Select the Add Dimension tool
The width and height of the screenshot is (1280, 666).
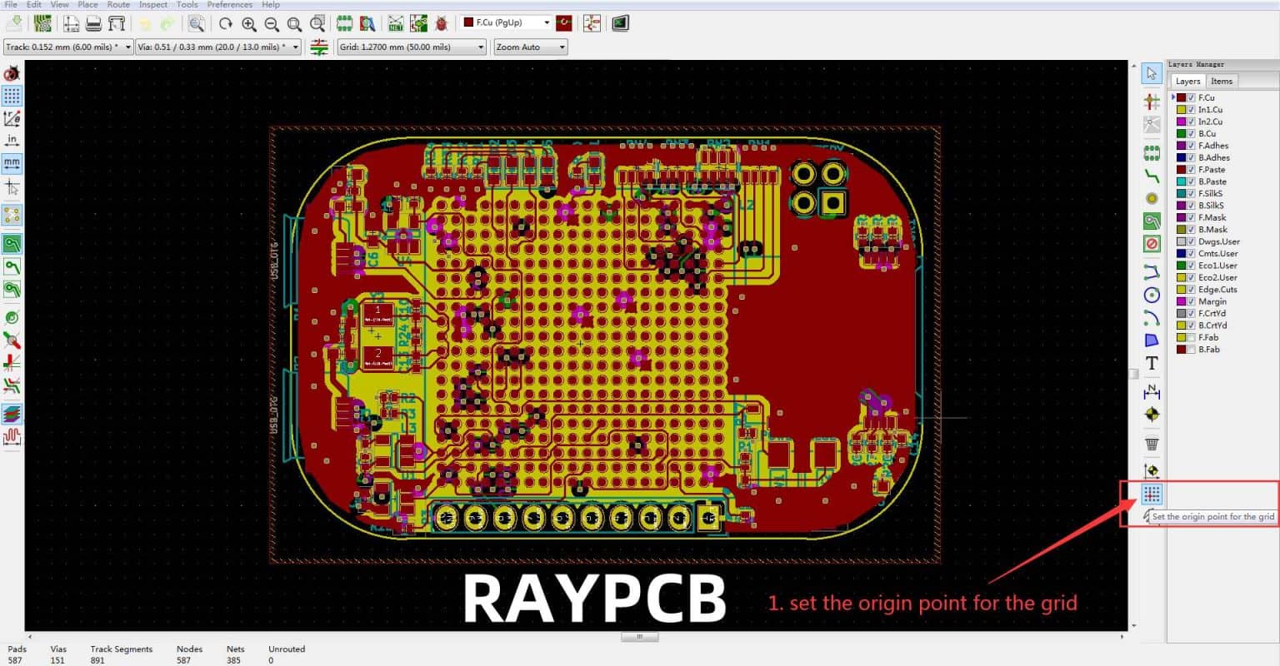click(x=1152, y=390)
